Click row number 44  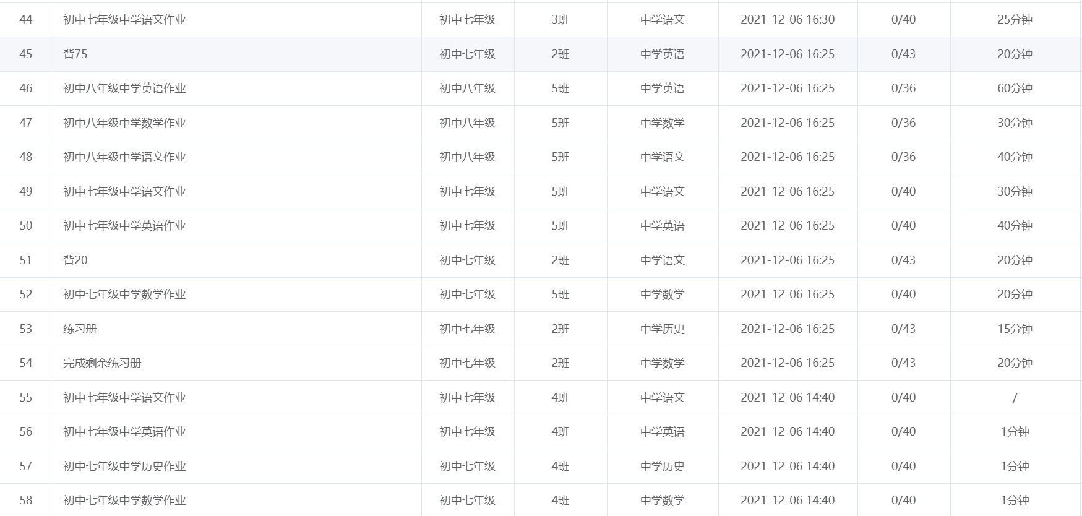coord(26,20)
